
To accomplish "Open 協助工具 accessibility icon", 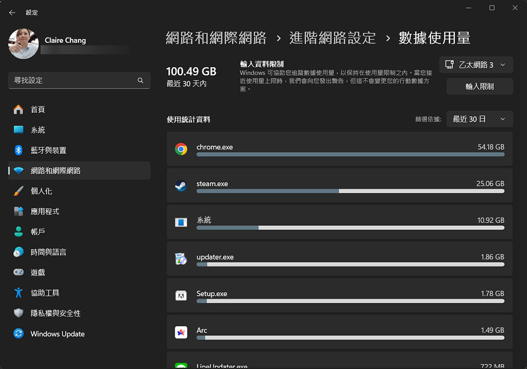I will (18, 293).
